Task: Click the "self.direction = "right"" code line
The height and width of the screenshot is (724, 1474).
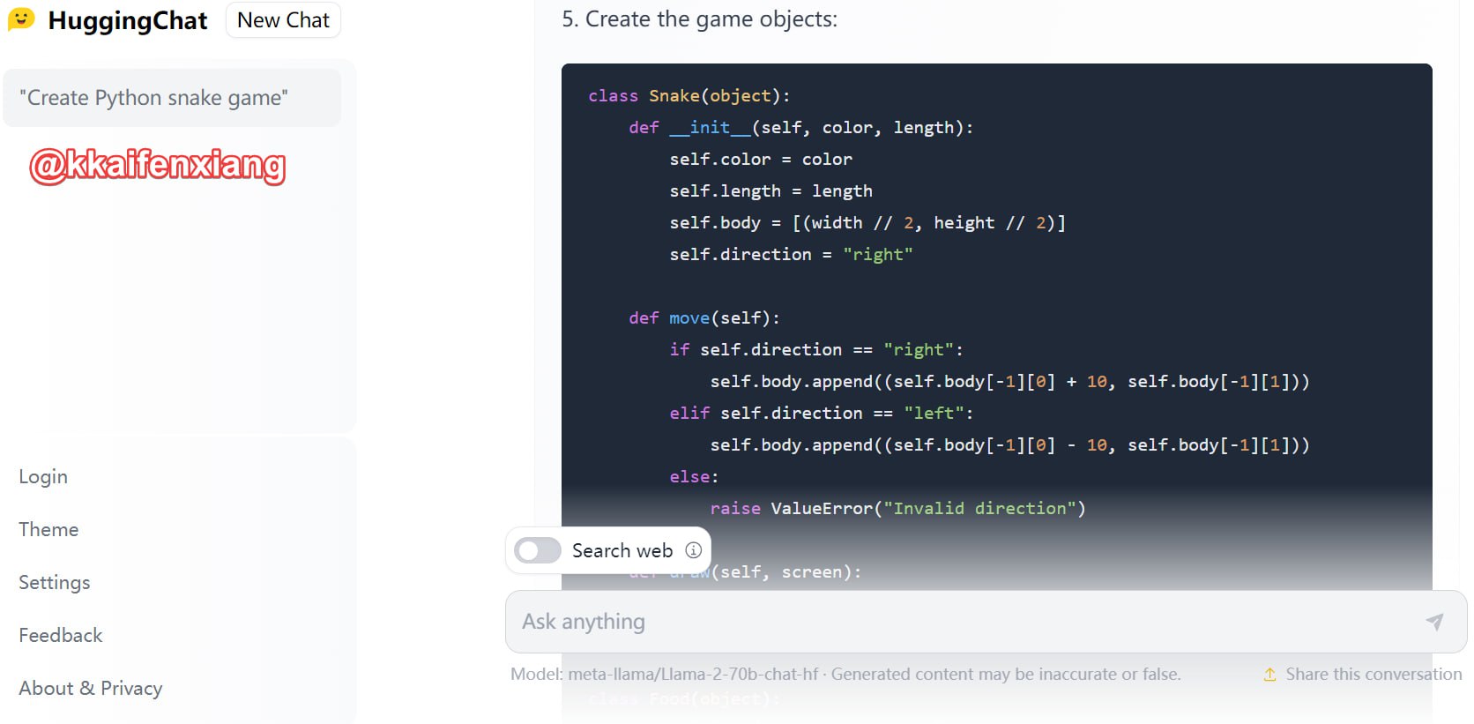Action: click(x=791, y=254)
